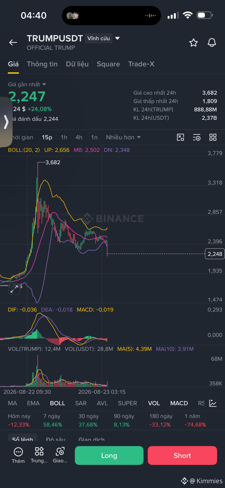Toggle the MA indicator

(12, 403)
